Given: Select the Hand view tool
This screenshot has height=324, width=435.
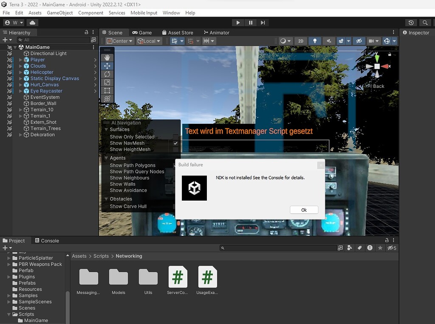Looking at the screenshot, I should point(107,58).
